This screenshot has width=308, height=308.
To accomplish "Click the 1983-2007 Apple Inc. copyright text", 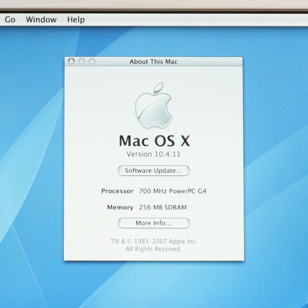I will point(154,241).
